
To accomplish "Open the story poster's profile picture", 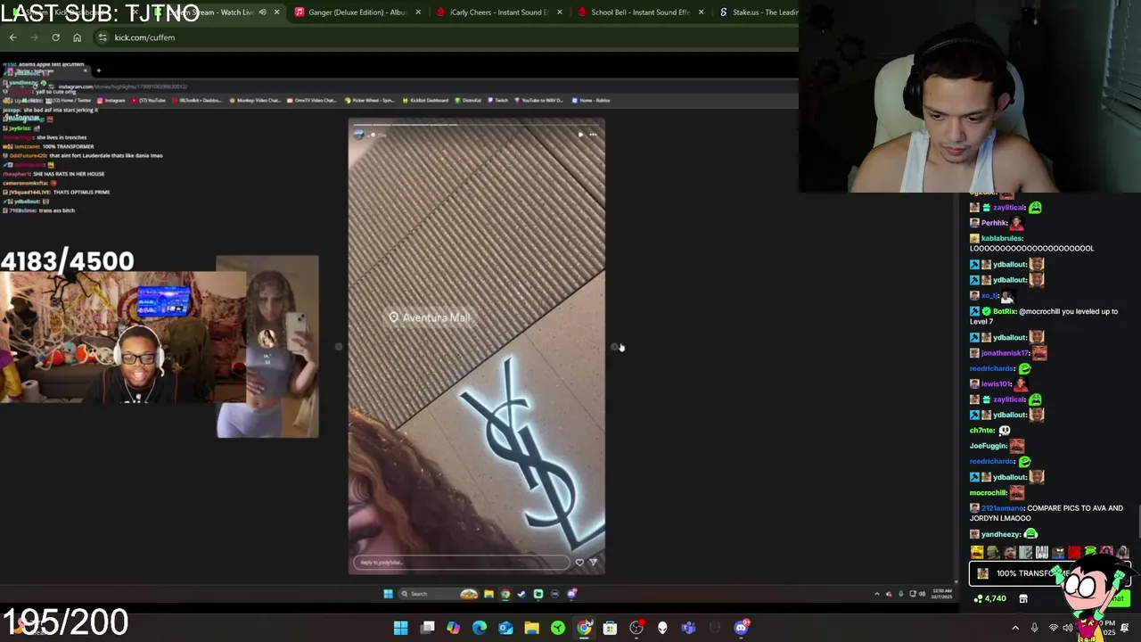I will tap(359, 135).
